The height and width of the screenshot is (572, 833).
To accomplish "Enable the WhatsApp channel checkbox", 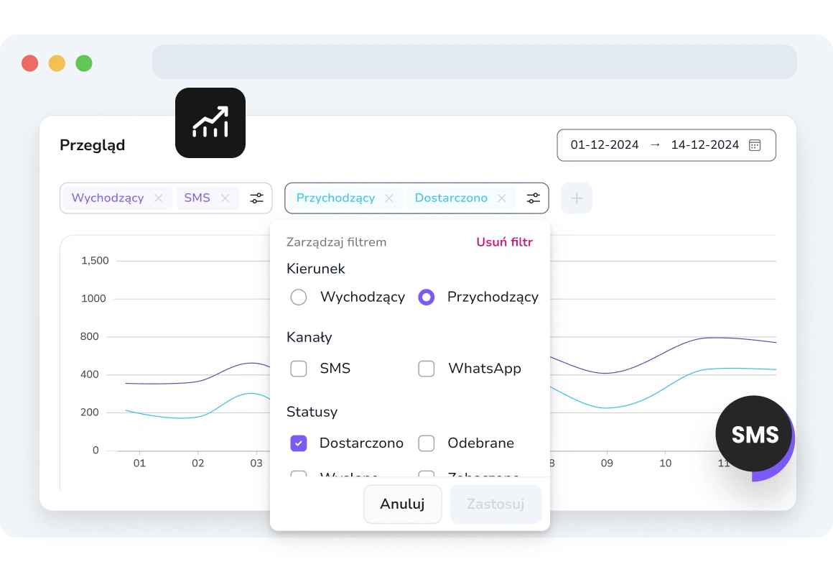I will point(427,369).
